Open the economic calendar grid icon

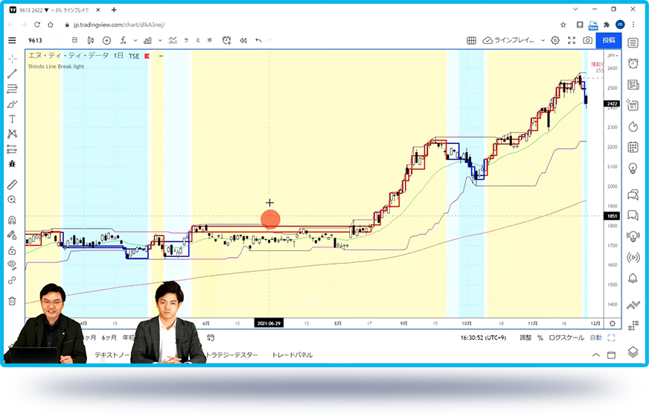[x=633, y=147]
